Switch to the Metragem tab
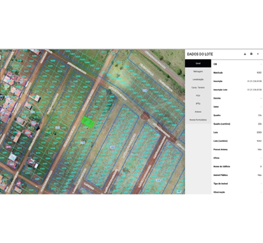The image size is (263, 243). pos(198,71)
